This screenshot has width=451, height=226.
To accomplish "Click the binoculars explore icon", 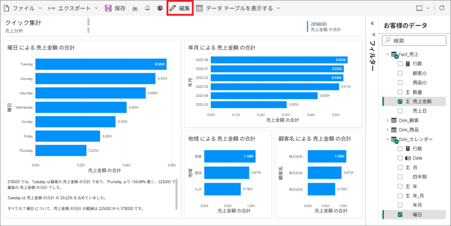I will pos(135,8).
